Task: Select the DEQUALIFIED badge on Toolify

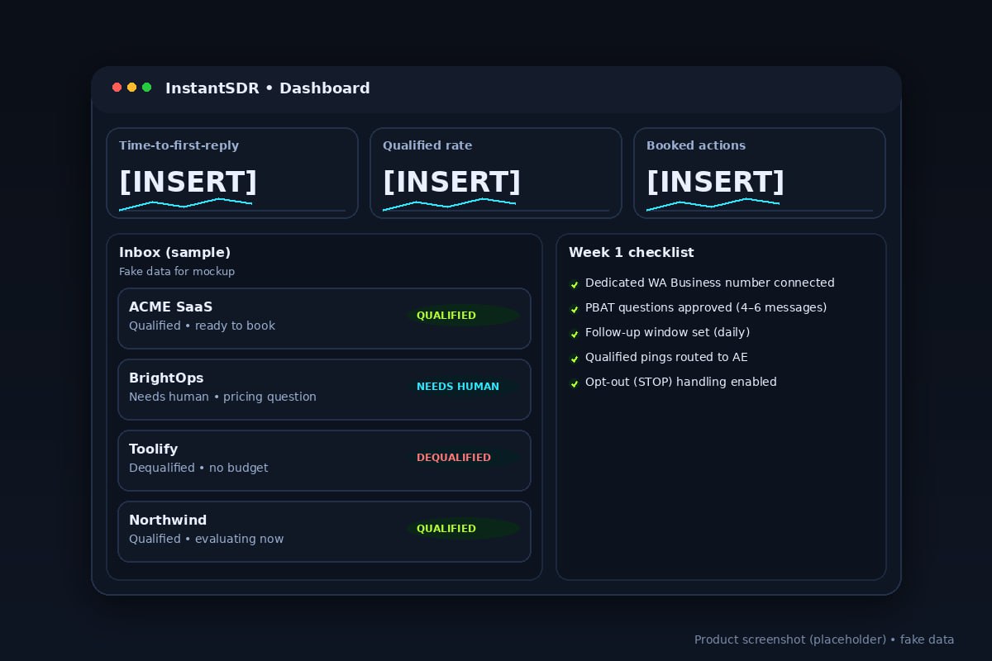Action: tap(454, 458)
